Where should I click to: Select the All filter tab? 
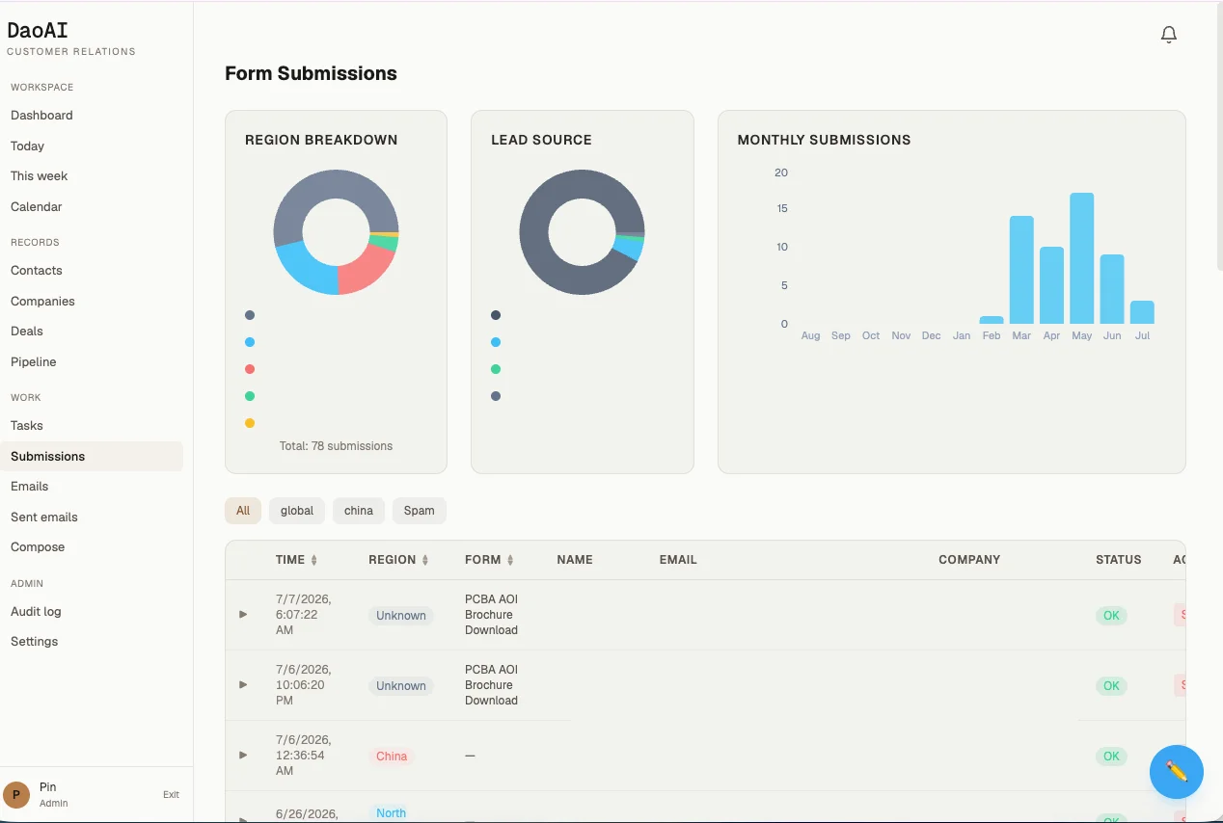[x=243, y=511]
